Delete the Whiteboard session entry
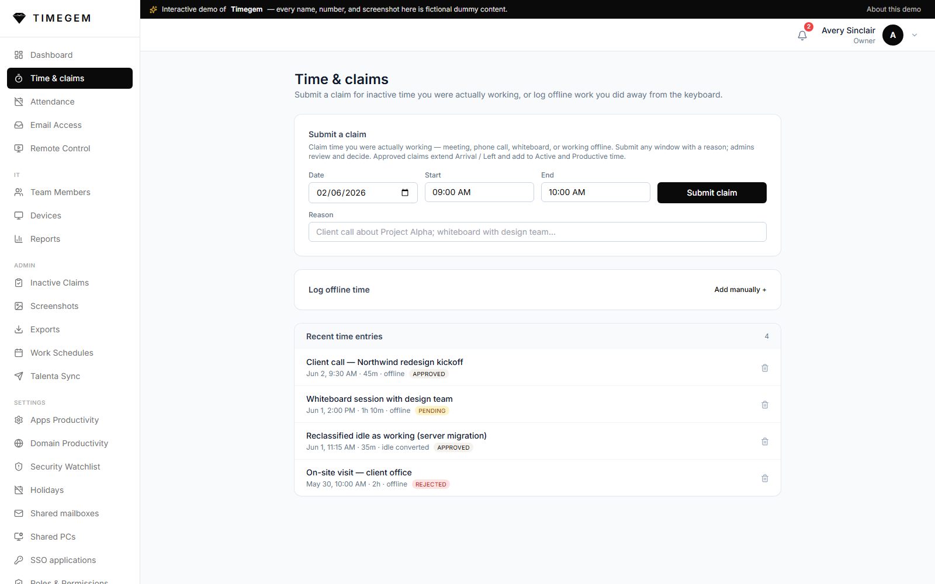The height and width of the screenshot is (584, 935). (x=765, y=405)
